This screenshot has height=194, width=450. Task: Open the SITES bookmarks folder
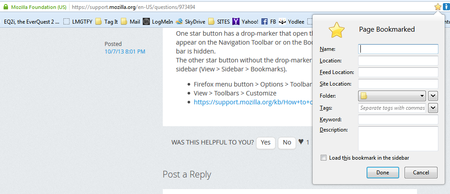(220, 21)
